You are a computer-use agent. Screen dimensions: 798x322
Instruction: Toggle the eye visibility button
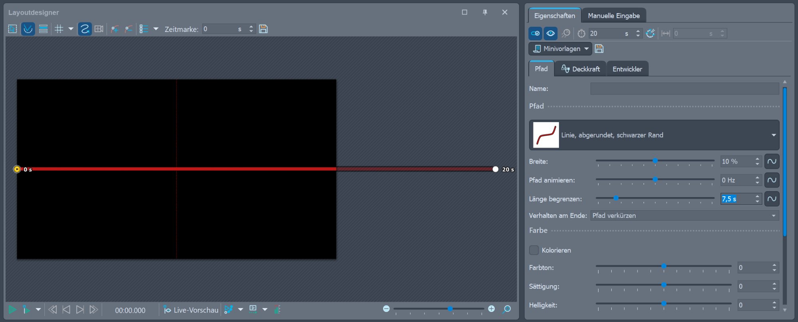click(550, 34)
